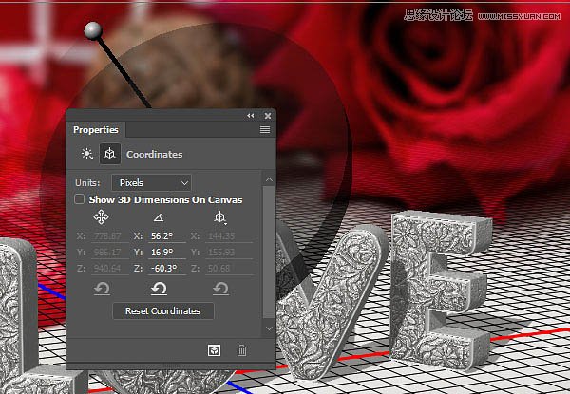Click the rotation Z field -60.3°
Viewport: 570px width, 394px height.
(x=167, y=269)
